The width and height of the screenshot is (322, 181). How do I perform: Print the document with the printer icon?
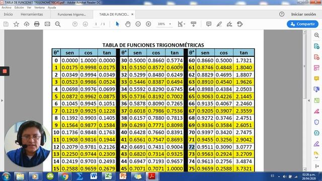pyautogui.click(x=37, y=24)
